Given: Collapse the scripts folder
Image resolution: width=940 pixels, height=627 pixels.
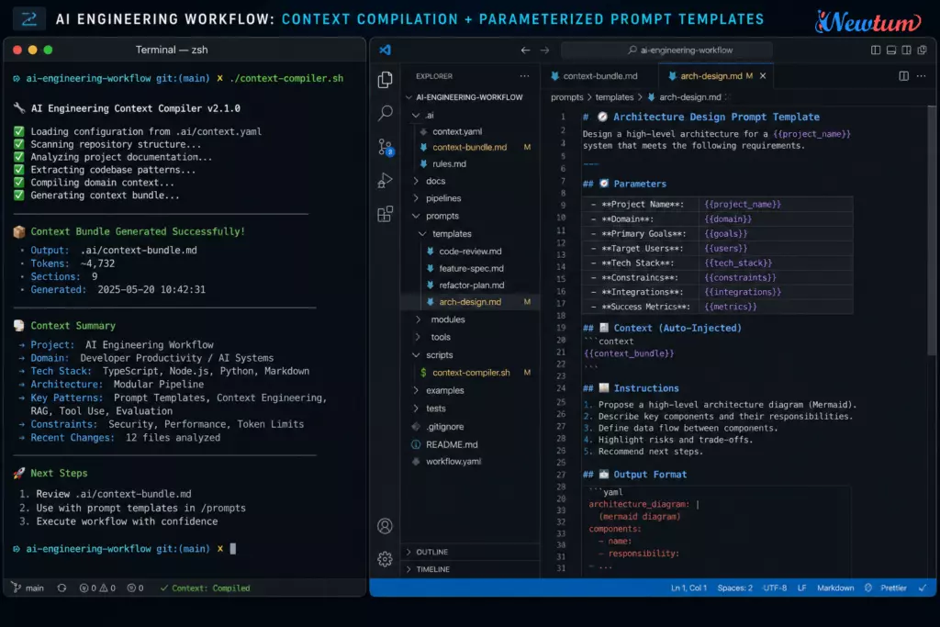Looking at the screenshot, I should tap(416, 355).
